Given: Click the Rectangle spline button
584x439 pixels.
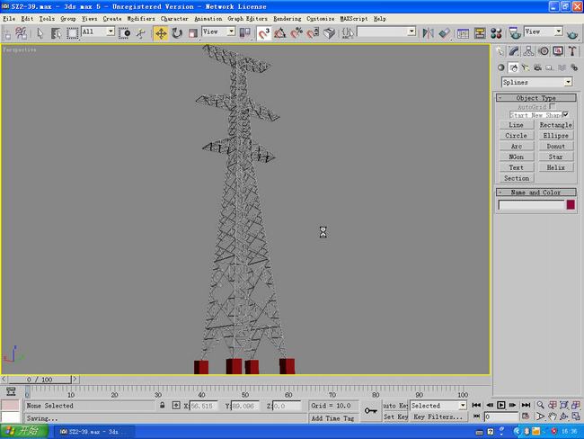Looking at the screenshot, I should point(555,125).
